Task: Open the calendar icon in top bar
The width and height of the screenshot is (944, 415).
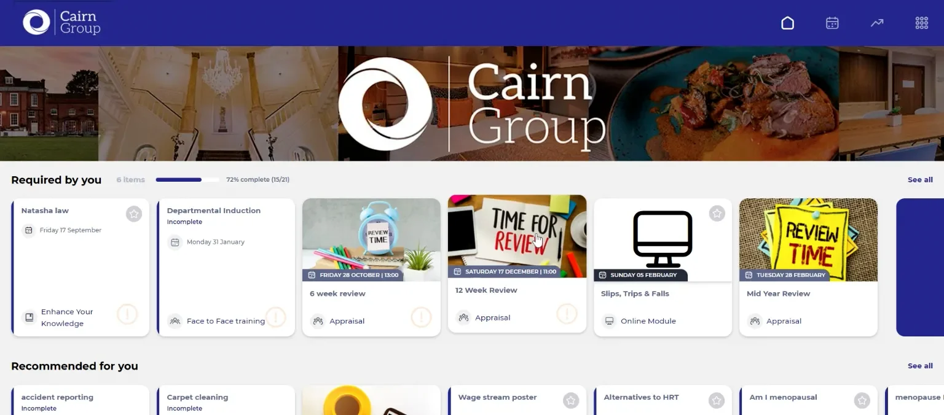Action: [x=832, y=23]
